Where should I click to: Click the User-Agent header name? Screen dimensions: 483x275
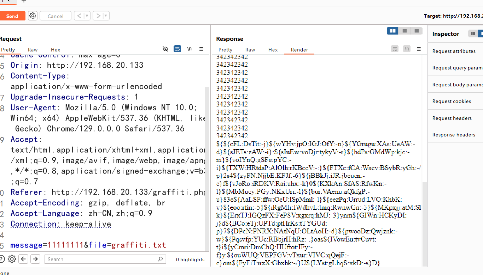click(x=33, y=108)
